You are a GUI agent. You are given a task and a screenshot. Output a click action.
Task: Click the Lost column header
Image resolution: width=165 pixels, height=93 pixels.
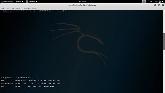(40, 87)
